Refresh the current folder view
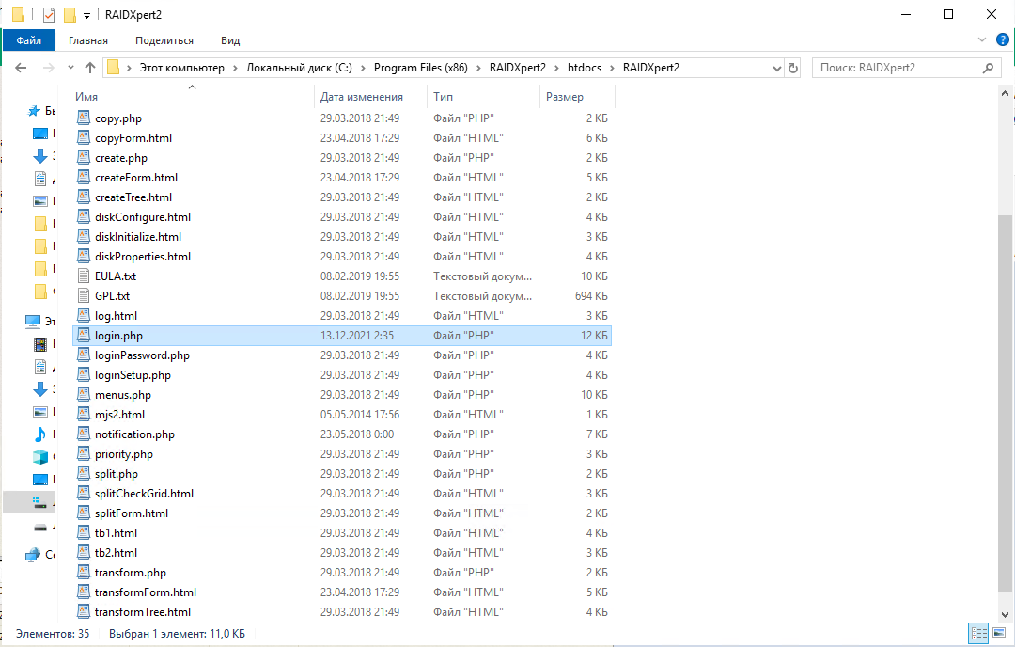Screen dimensions: 1015x647 (793, 68)
